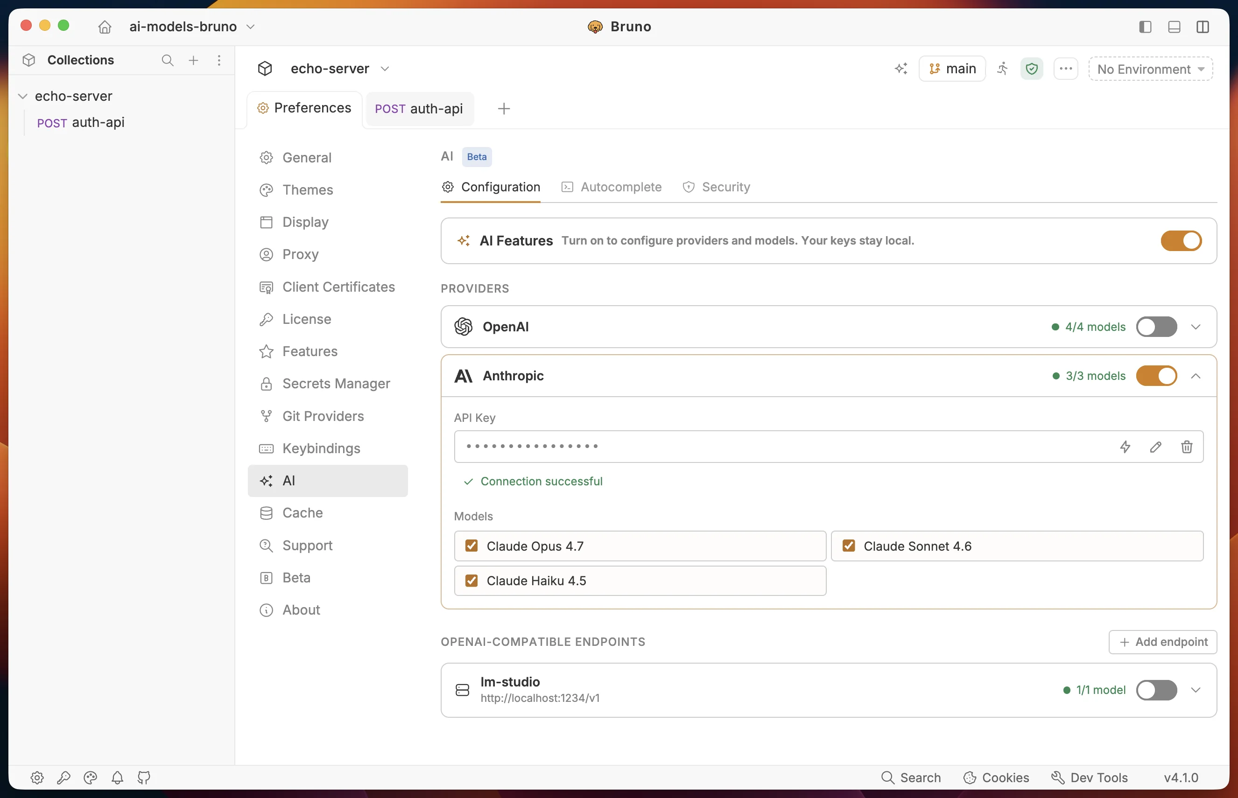Click the Connection successful status message
The width and height of the screenshot is (1238, 798).
(533, 482)
